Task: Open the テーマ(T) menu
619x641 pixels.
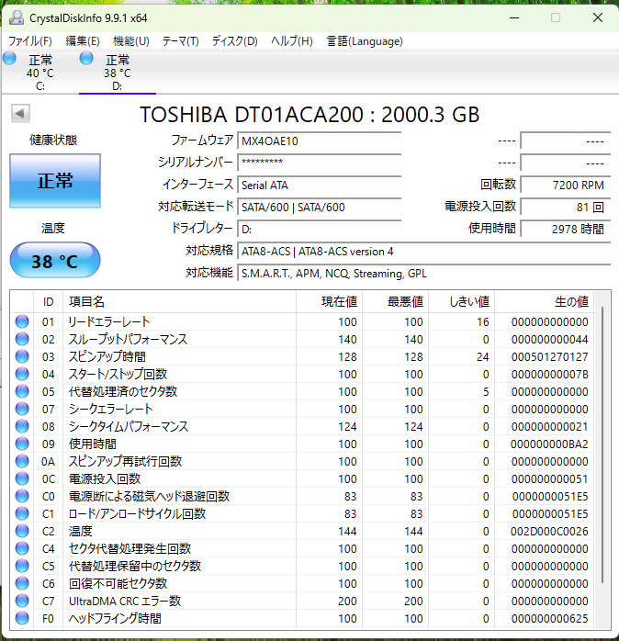Action: point(180,41)
